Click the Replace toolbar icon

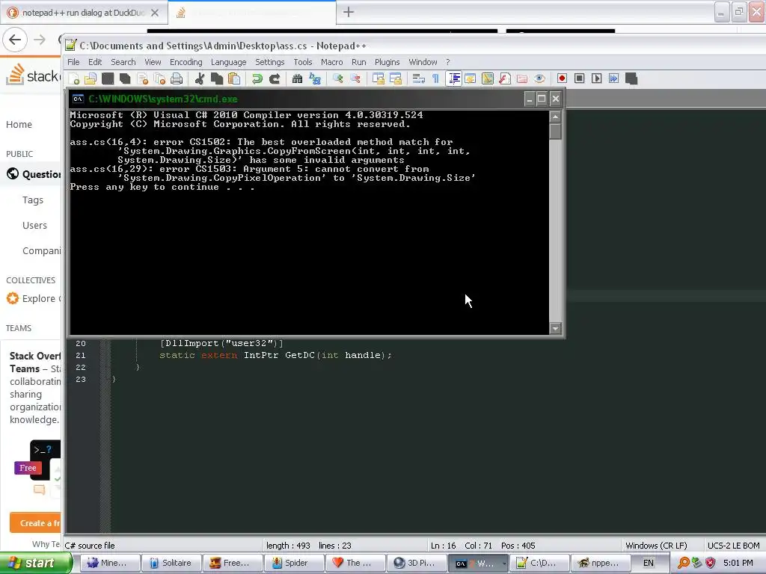click(315, 78)
